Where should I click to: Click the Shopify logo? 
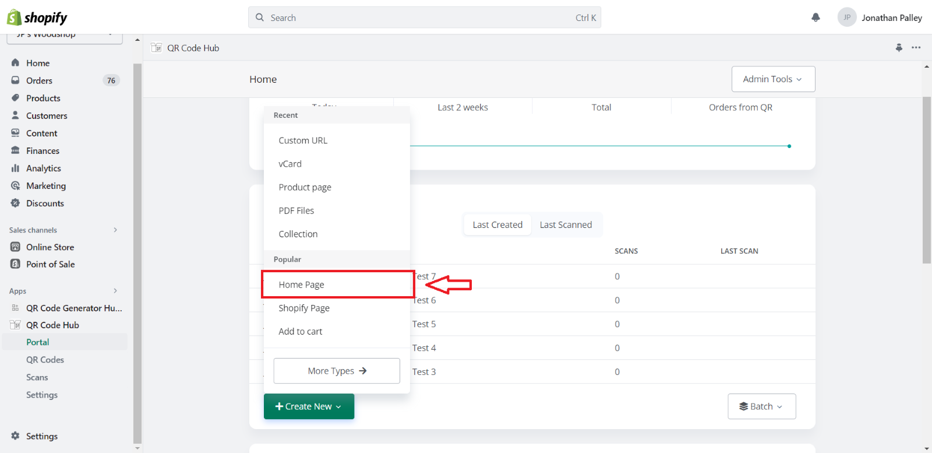coord(37,17)
